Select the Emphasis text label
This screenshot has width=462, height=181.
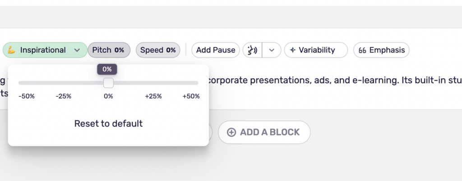[387, 50]
